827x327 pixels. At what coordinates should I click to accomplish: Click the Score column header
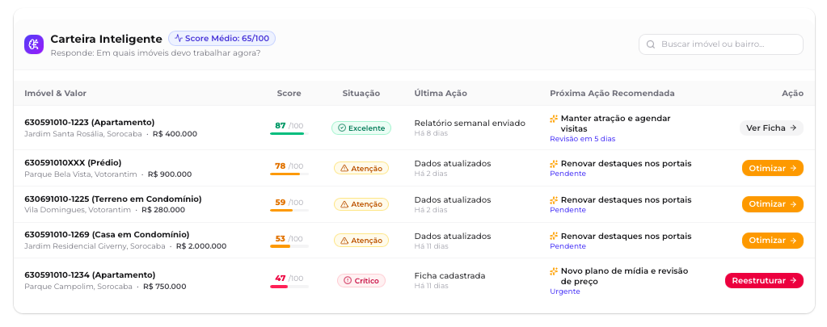pyautogui.click(x=289, y=93)
